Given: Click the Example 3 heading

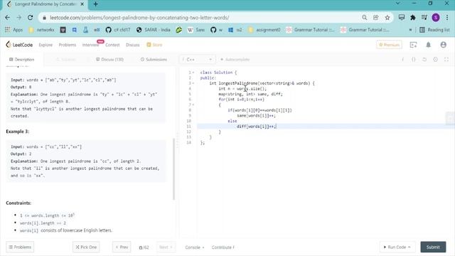Looking at the screenshot, I should point(17,132).
